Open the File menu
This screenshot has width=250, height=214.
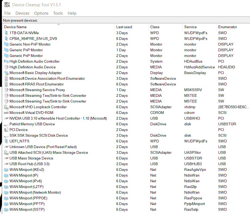coord(7,13)
